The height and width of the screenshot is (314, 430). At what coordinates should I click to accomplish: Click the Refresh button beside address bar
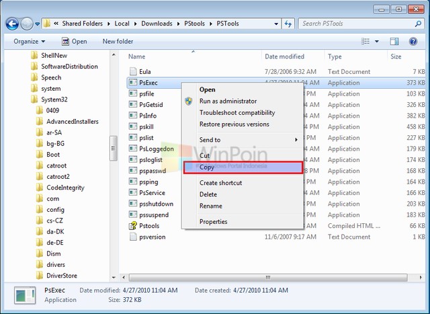pyautogui.click(x=288, y=24)
